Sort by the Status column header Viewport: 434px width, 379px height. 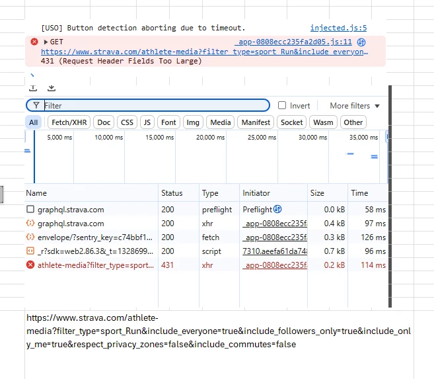178,193
